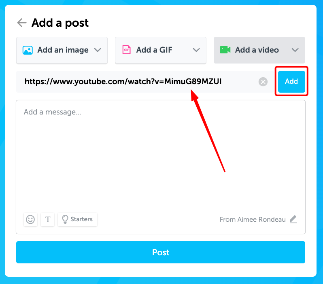Click the Post button

point(161,252)
